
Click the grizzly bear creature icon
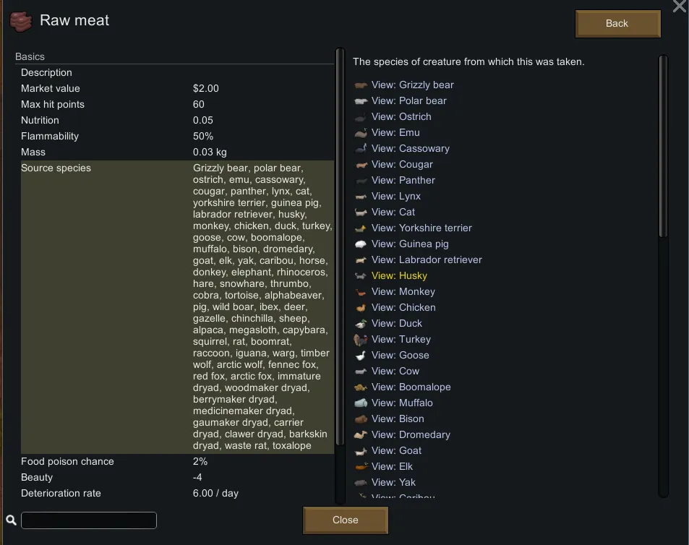[361, 85]
